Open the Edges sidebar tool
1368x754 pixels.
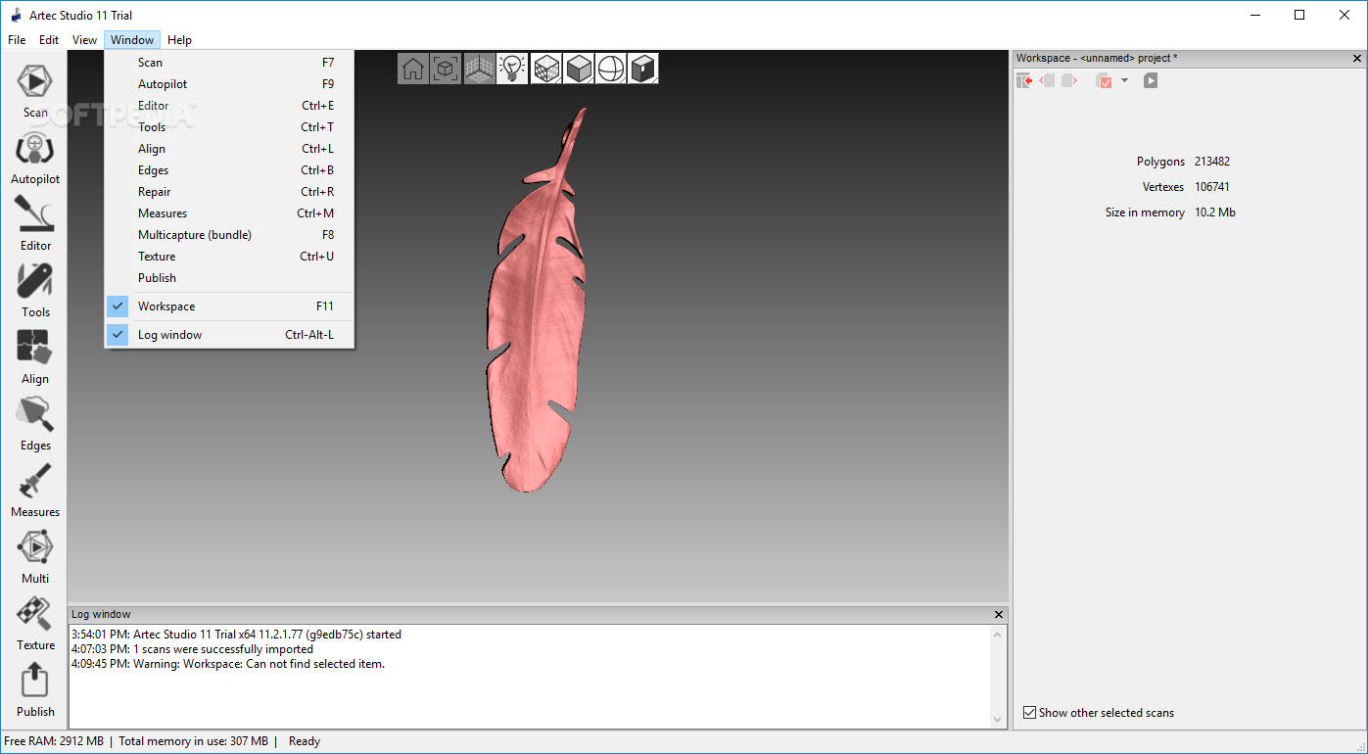pos(35,423)
